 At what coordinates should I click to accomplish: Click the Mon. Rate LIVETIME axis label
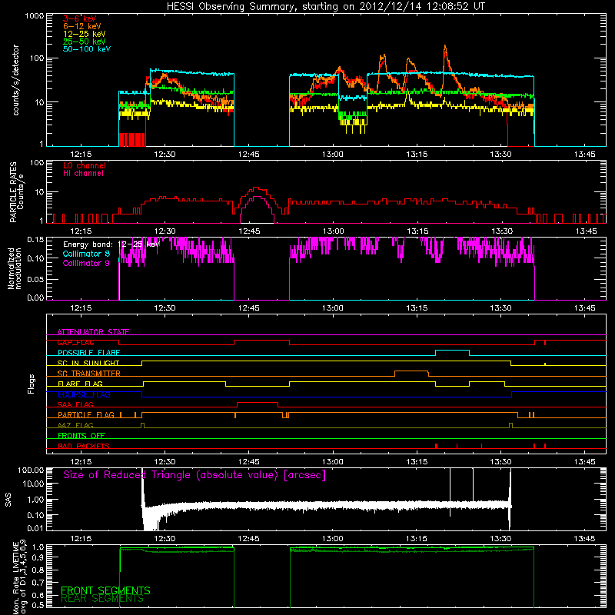pos(20,577)
